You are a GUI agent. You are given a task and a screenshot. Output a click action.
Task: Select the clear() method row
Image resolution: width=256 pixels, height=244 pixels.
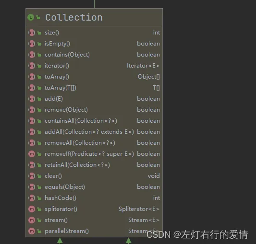(x=94, y=176)
